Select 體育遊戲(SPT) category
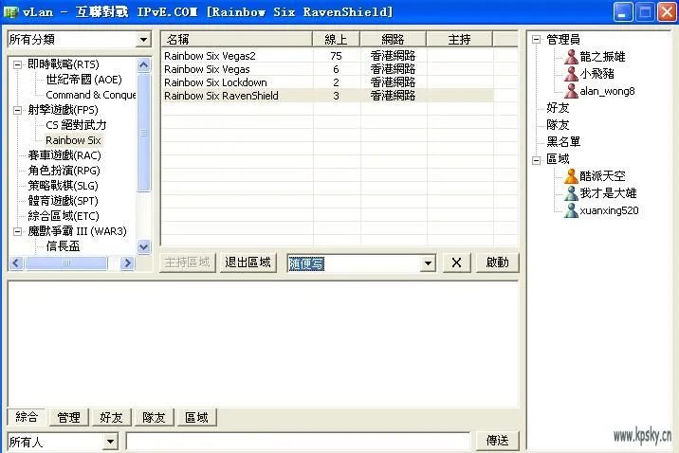This screenshot has height=453, width=679. [63, 201]
